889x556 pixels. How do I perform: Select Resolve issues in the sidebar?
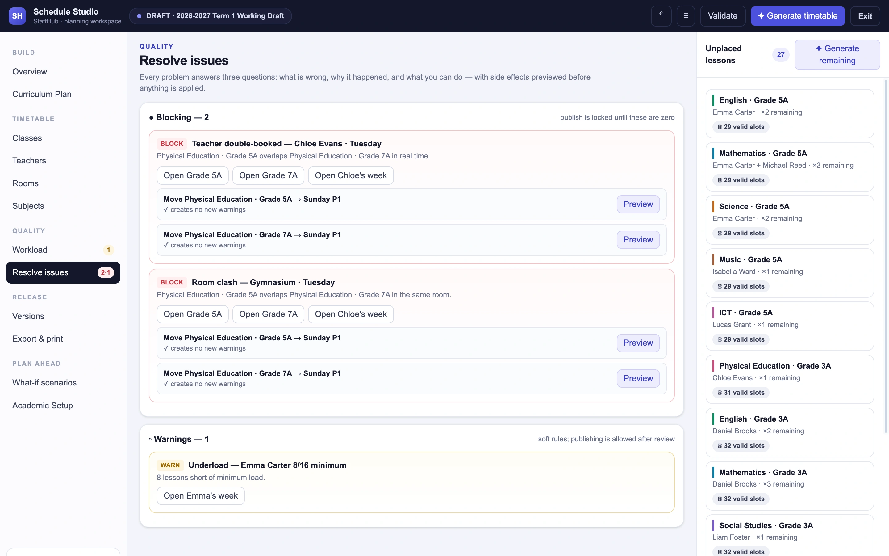63,272
